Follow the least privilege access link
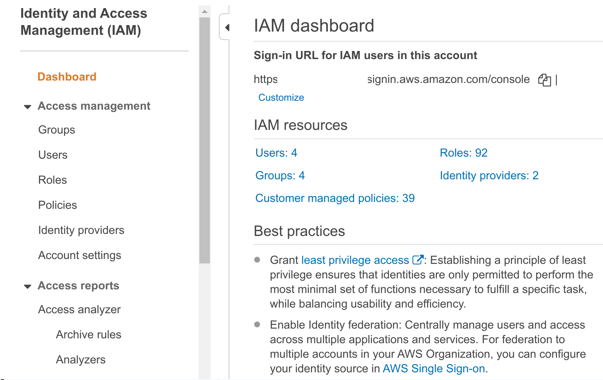The image size is (603, 380). click(355, 260)
